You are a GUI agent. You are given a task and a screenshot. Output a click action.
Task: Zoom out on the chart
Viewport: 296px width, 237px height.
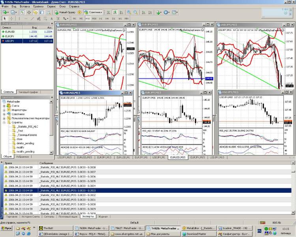point(135,12)
